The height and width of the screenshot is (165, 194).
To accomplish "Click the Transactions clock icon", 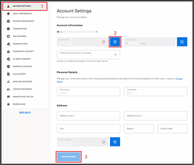I will tap(8, 29).
